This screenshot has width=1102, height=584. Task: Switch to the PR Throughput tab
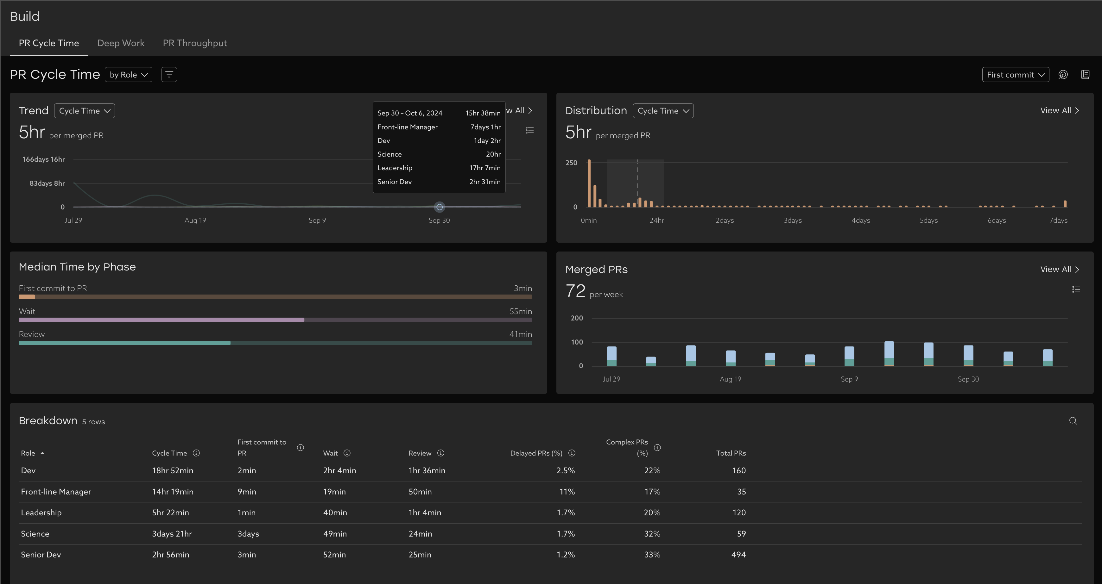[195, 43]
